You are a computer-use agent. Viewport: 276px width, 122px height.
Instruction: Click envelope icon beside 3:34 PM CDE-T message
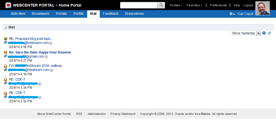point(5,79)
